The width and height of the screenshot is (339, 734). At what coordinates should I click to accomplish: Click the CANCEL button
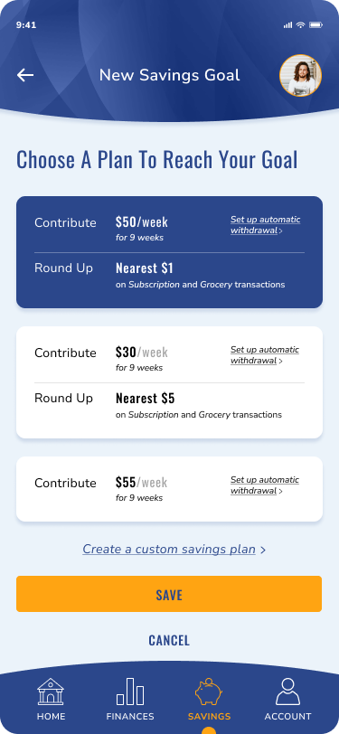click(x=169, y=640)
